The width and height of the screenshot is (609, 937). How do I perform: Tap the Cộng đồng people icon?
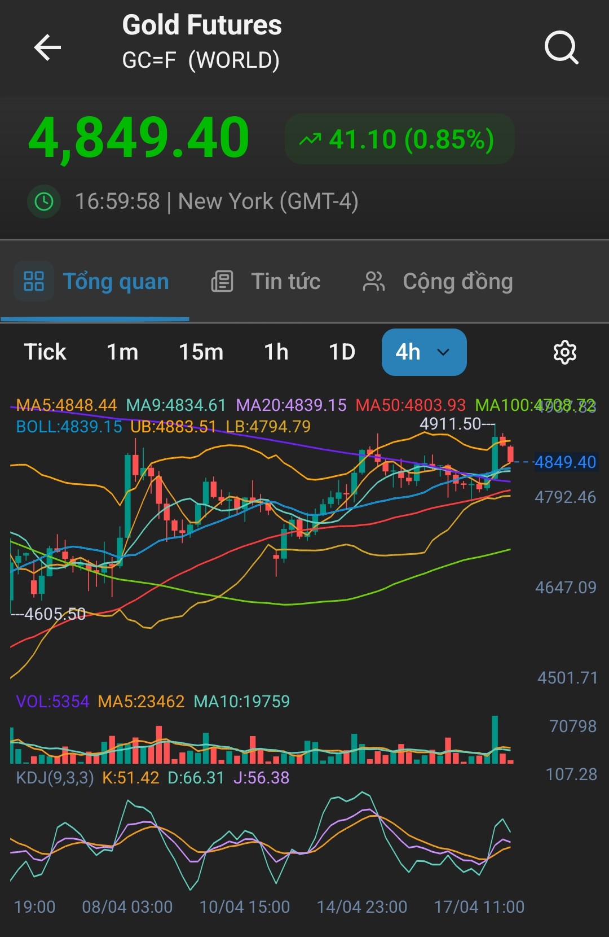point(373,281)
